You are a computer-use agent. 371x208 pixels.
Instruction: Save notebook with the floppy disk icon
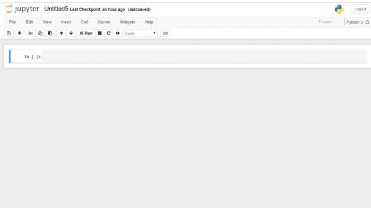click(x=9, y=34)
